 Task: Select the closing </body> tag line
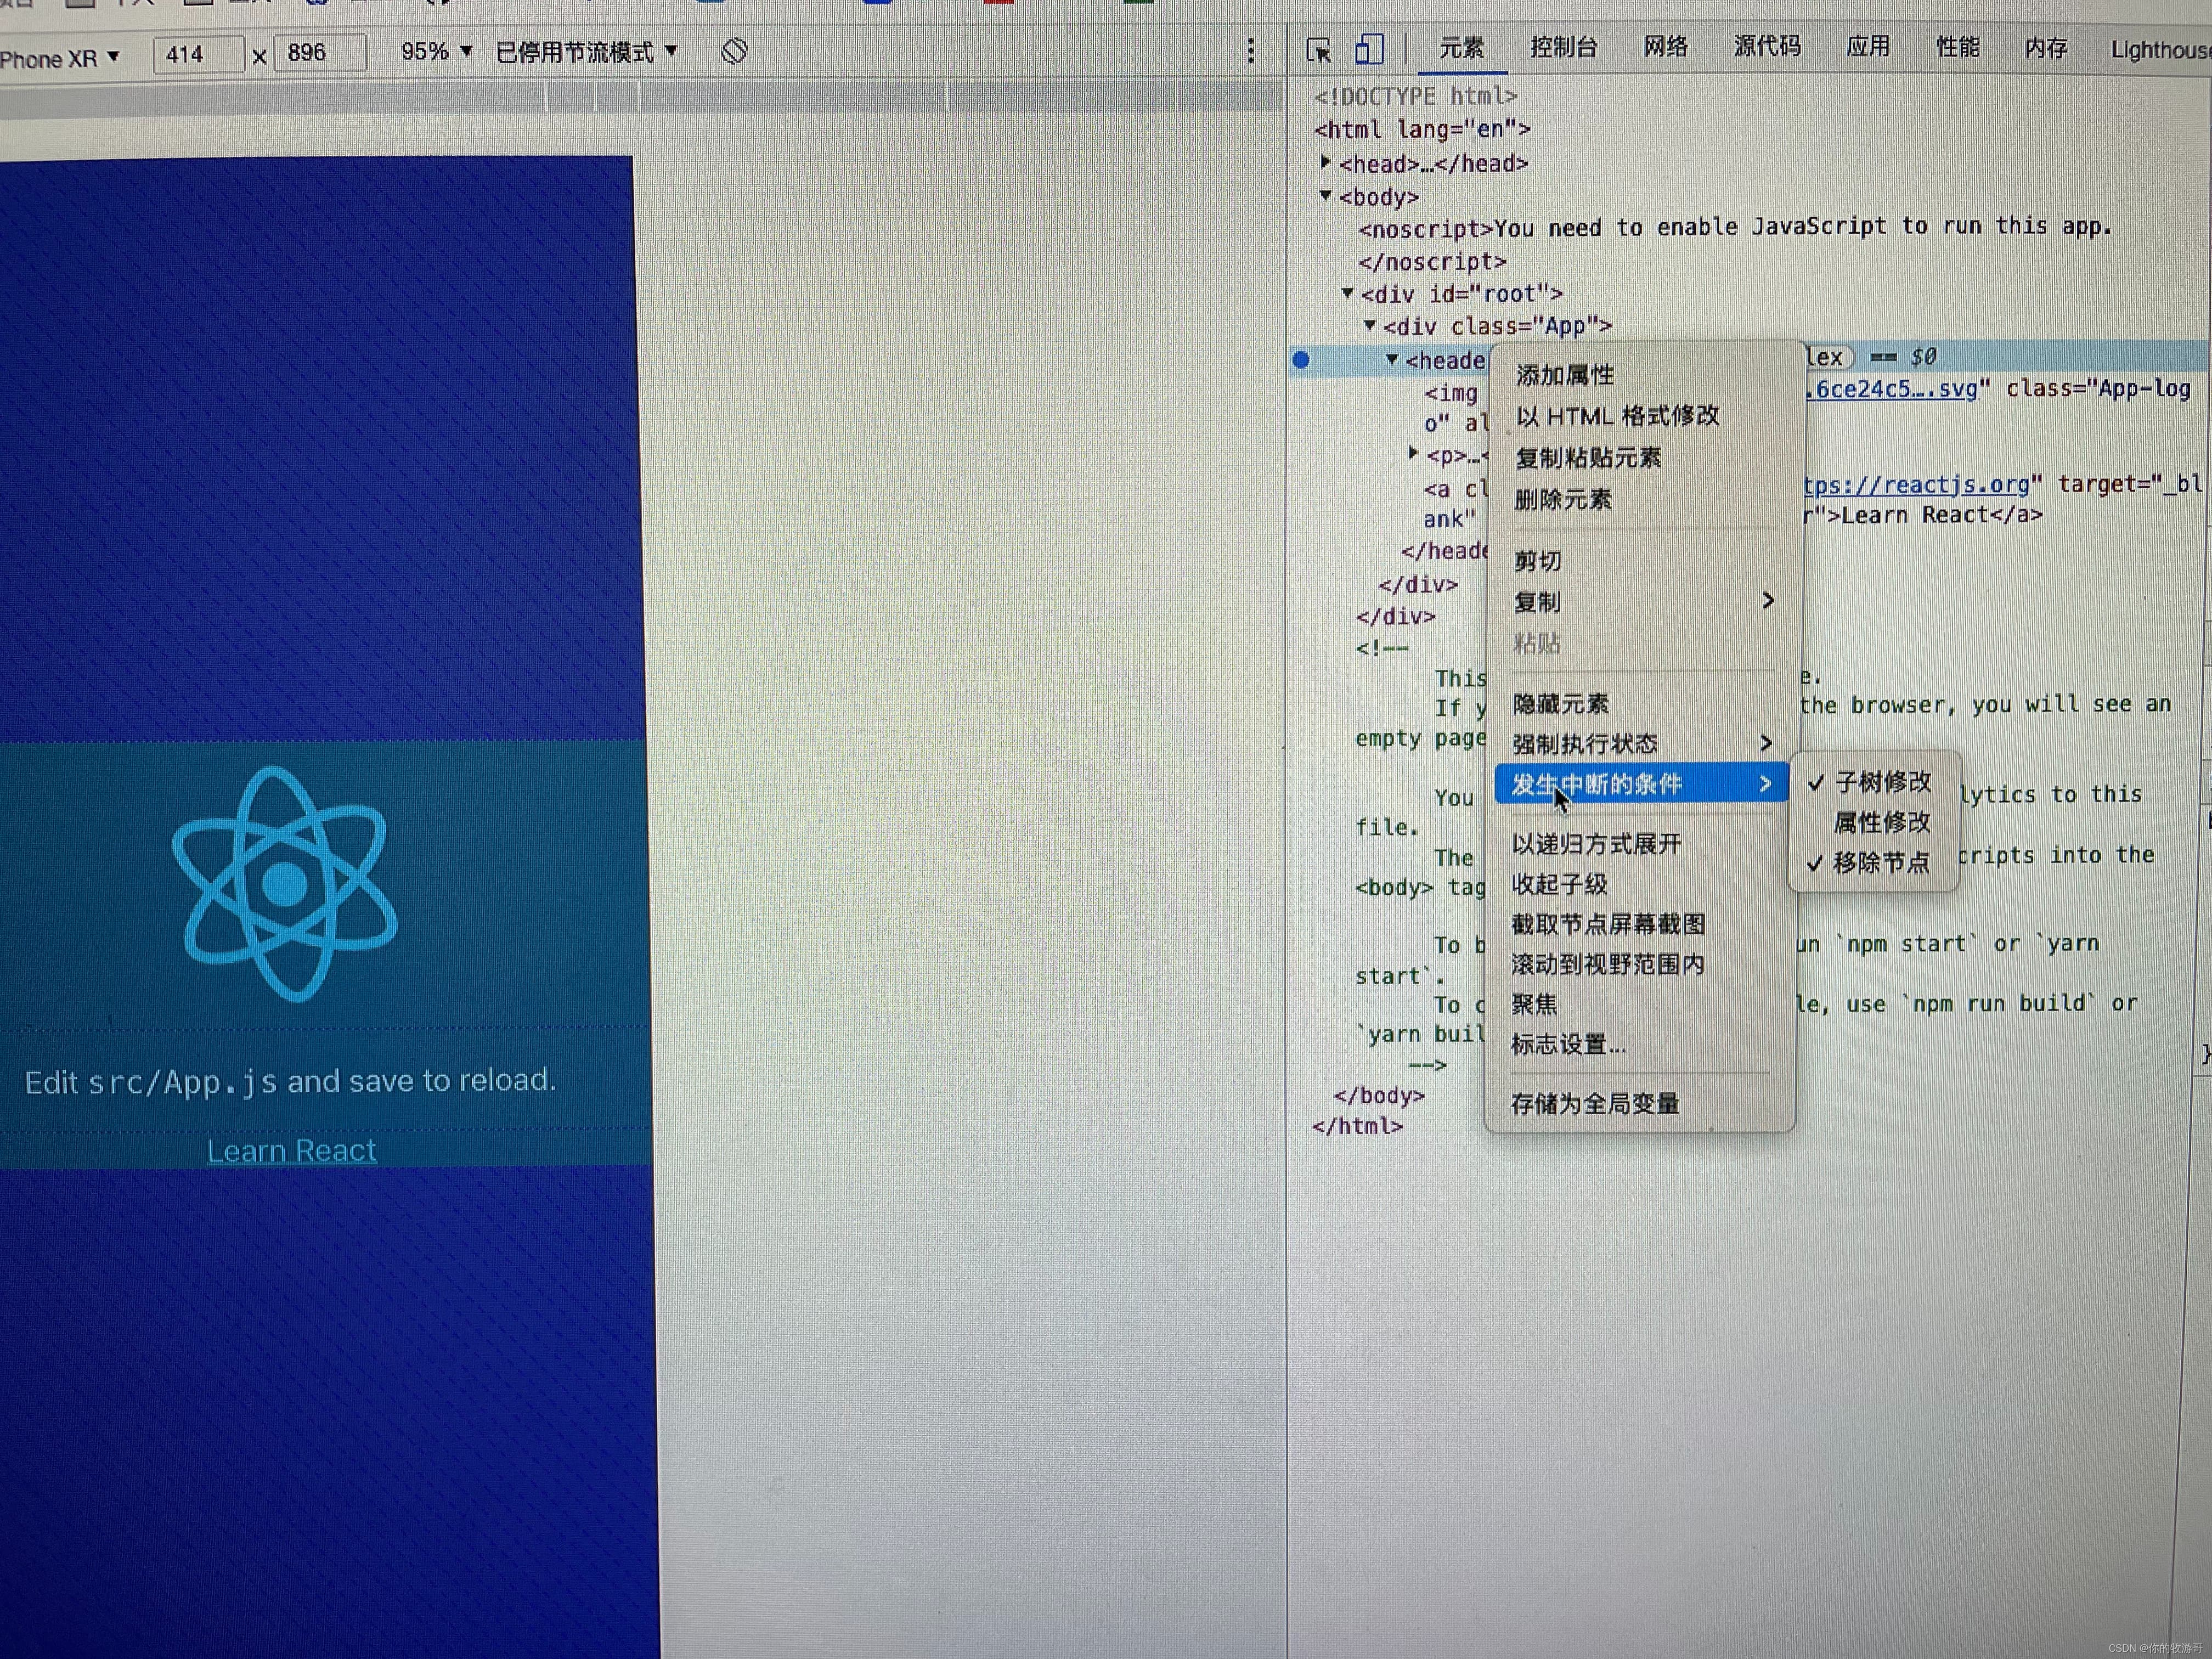click(x=1379, y=1096)
